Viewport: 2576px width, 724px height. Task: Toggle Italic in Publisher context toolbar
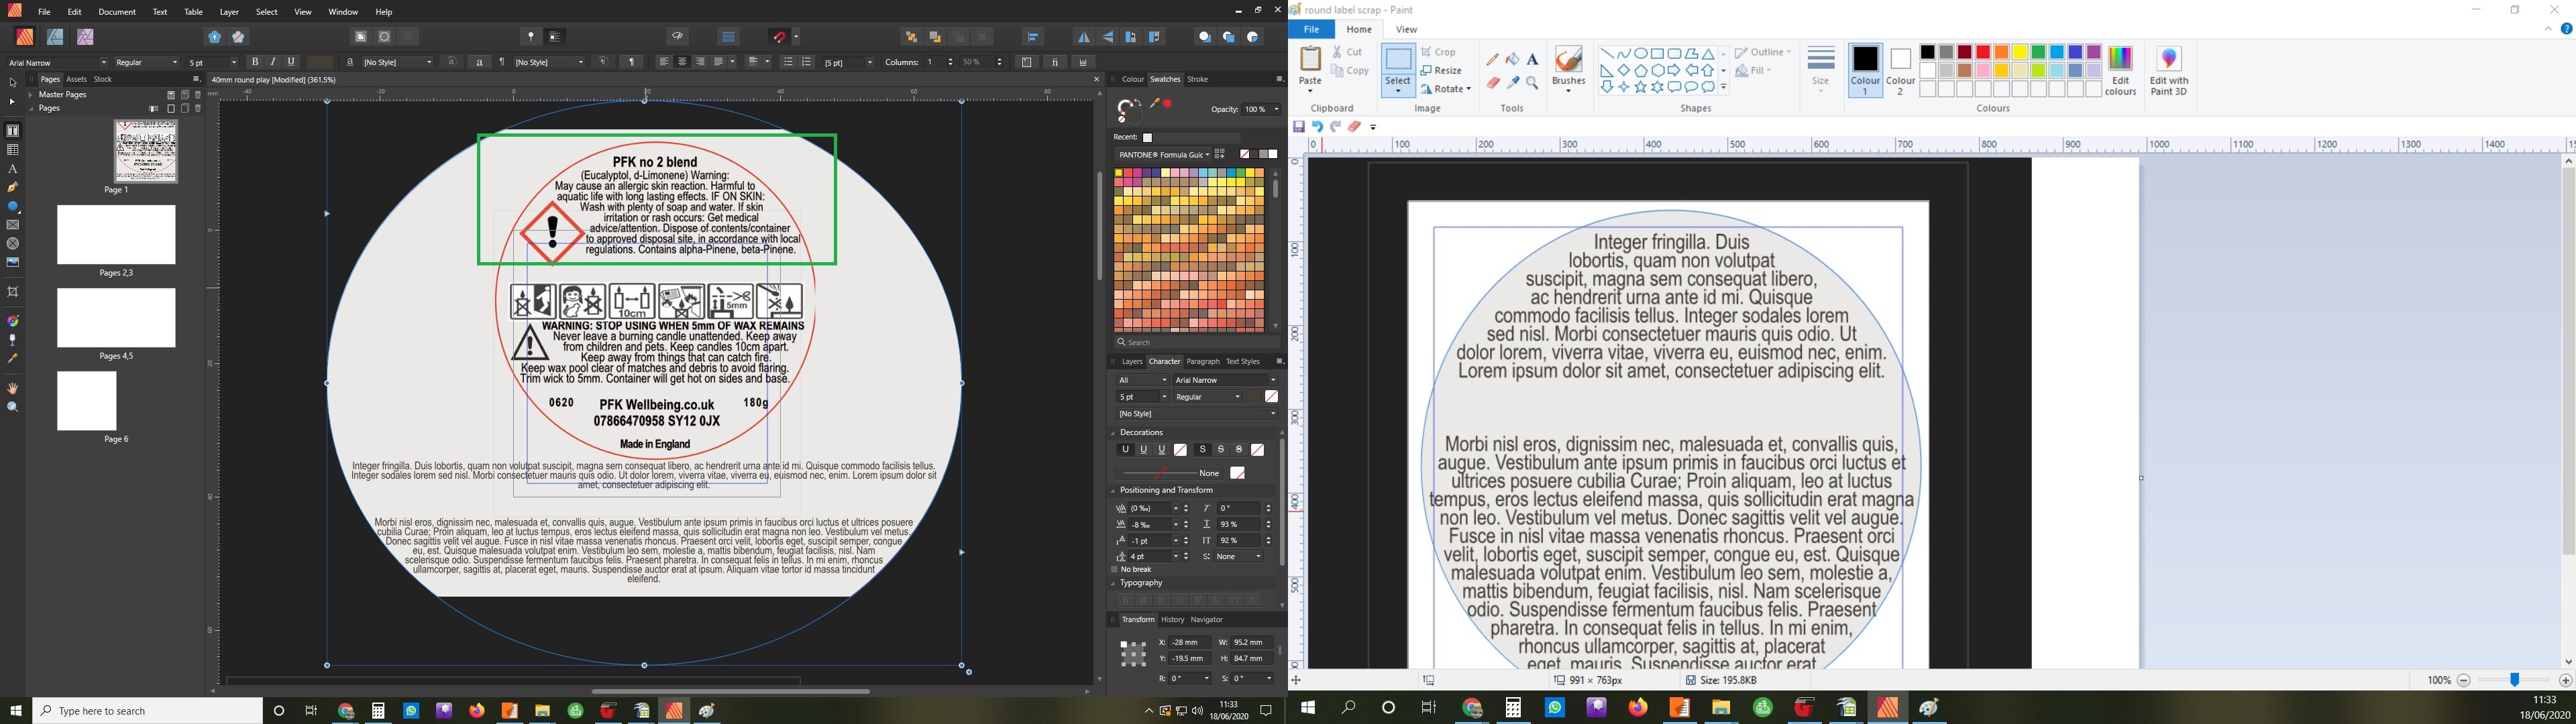pyautogui.click(x=273, y=62)
